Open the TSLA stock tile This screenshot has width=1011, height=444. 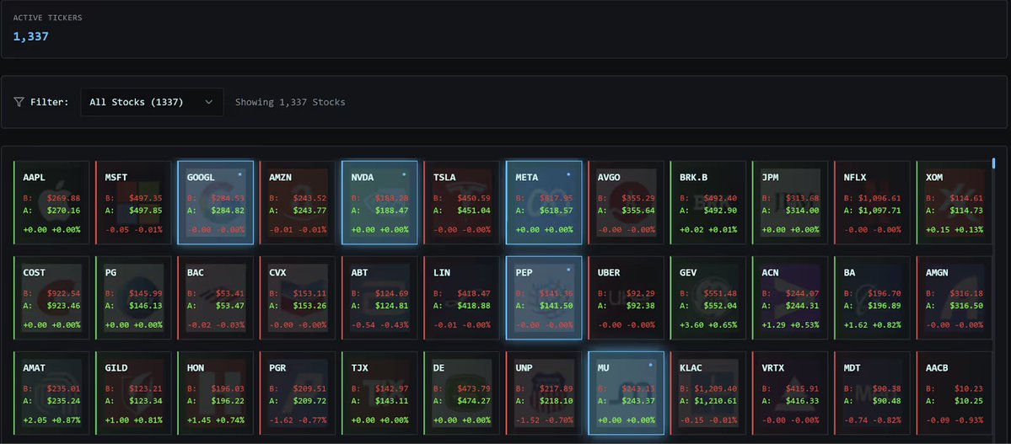tap(462, 203)
